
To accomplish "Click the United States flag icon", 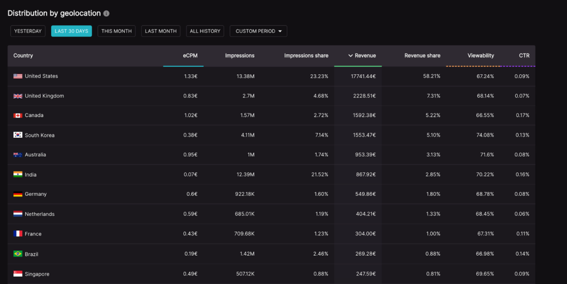I will [18, 76].
